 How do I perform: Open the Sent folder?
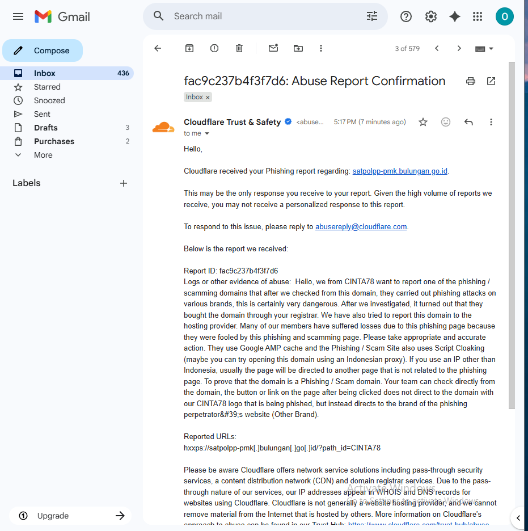coord(67,114)
